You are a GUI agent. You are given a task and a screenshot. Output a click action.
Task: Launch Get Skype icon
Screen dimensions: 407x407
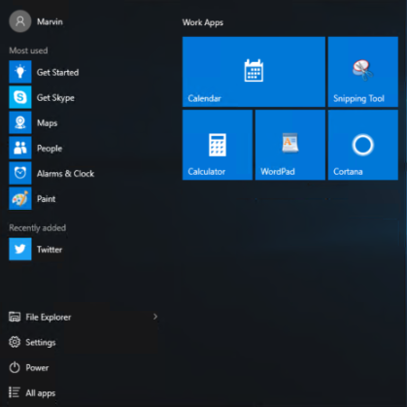click(x=20, y=97)
